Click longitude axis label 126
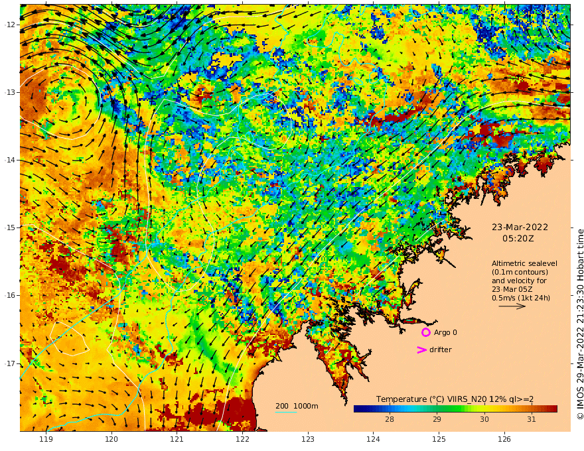Image resolution: width=584 pixels, height=451 pixels. (504, 439)
